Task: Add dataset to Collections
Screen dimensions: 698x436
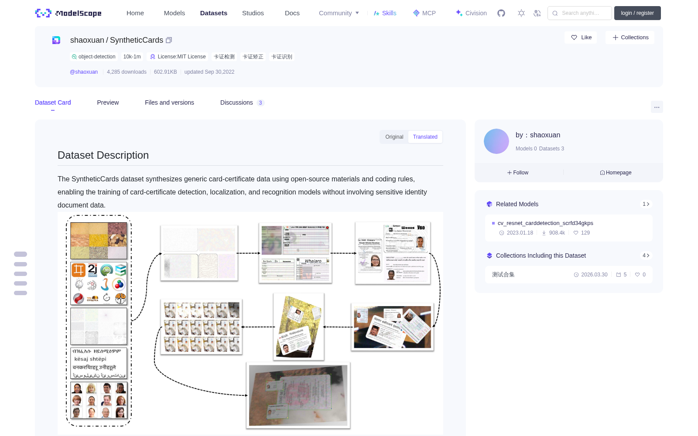Action: 630,37
